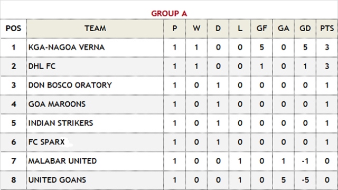The height and width of the screenshot is (190, 338).
Task: Select MALABAR UNITED team name
Action: pyautogui.click(x=62, y=161)
